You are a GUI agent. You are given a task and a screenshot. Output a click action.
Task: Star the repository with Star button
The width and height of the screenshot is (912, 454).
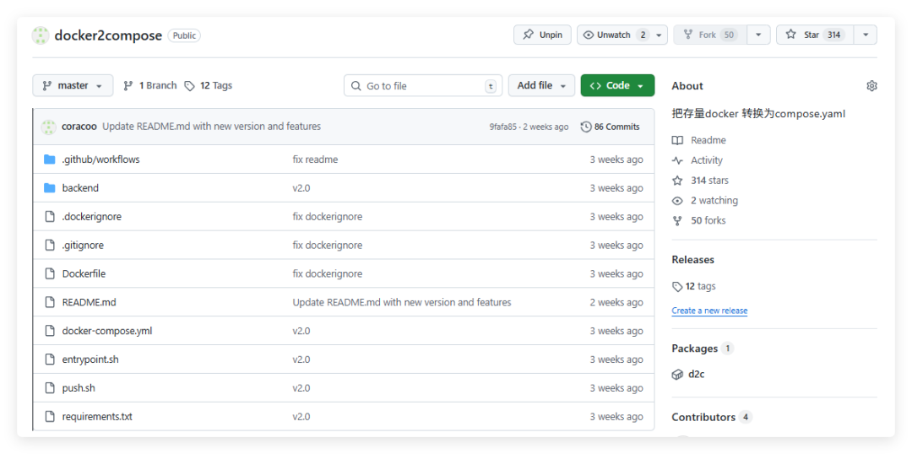pos(815,35)
